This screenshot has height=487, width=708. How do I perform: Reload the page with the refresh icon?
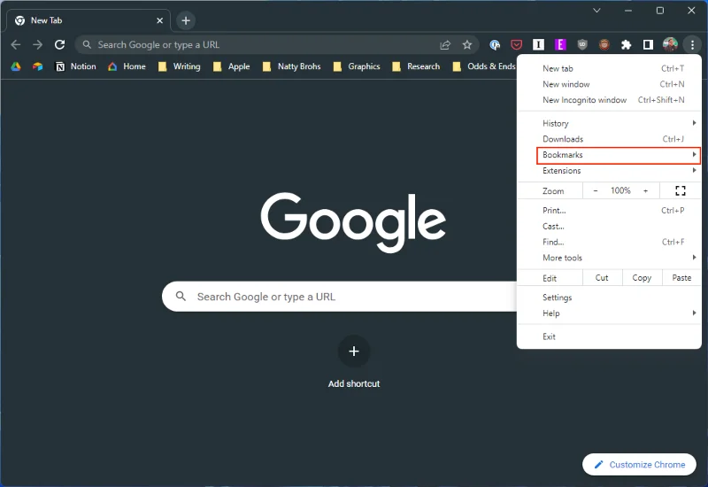[x=59, y=44]
